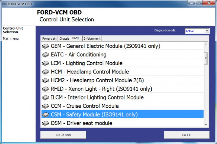Click the EATC Air Conditioning module icon
217x144 pixels.
(46, 55)
